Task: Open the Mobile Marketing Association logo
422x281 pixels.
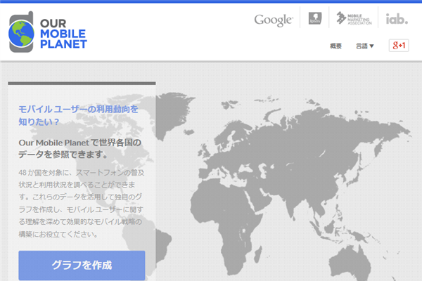Action: coord(354,18)
